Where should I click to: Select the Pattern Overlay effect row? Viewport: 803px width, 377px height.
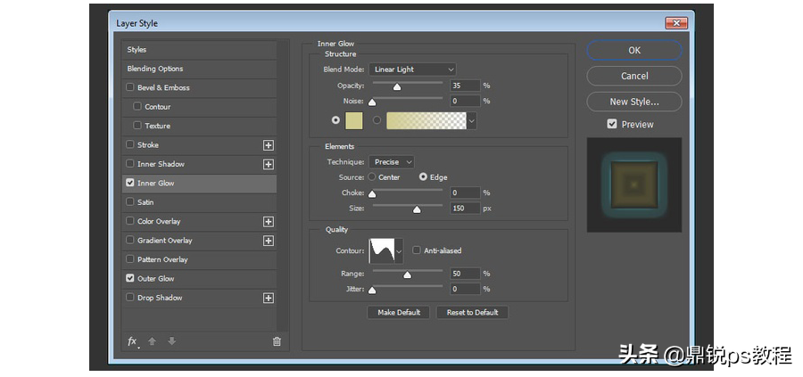pos(199,259)
